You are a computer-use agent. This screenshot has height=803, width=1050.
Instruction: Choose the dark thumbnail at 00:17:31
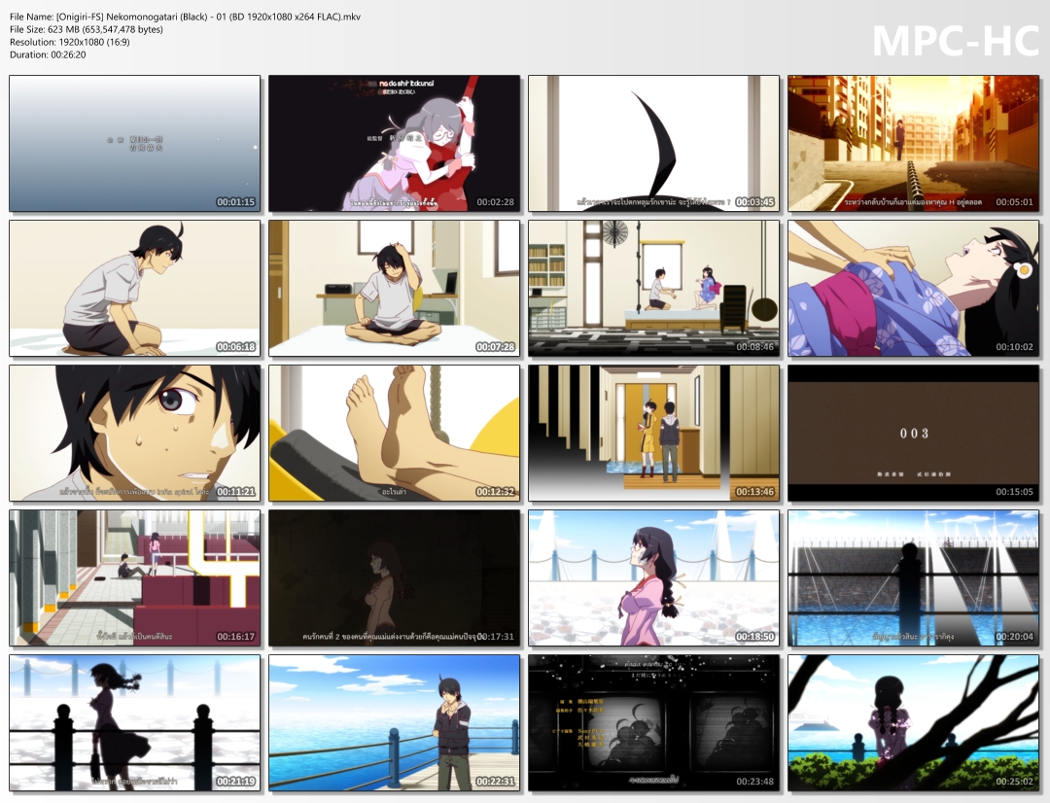[395, 578]
